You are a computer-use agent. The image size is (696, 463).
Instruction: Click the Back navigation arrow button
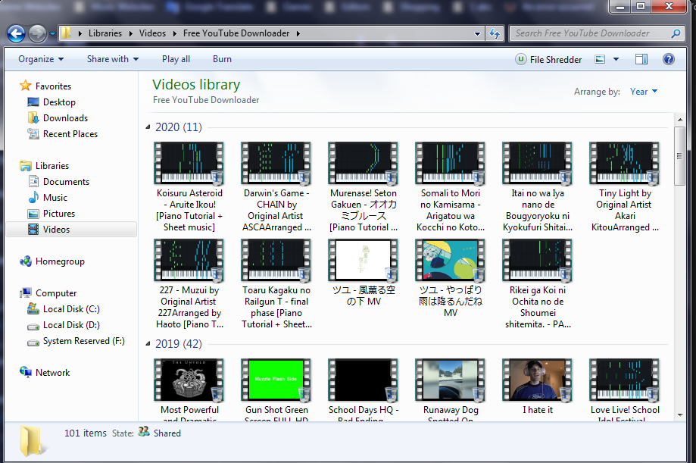click(x=17, y=33)
